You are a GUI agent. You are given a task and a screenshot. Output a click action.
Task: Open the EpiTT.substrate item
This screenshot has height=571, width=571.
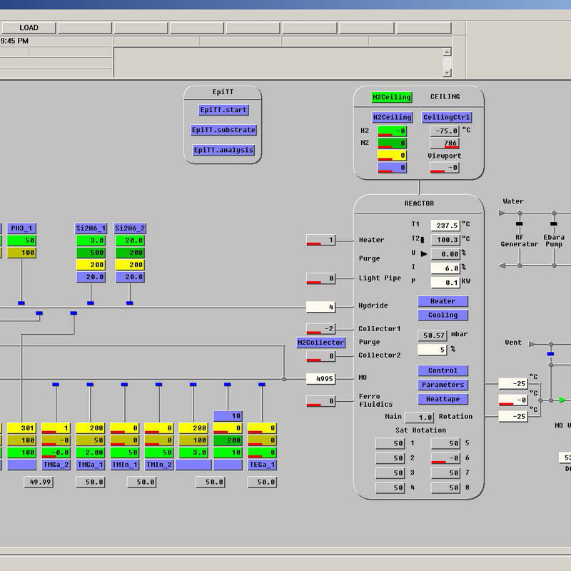(x=223, y=131)
